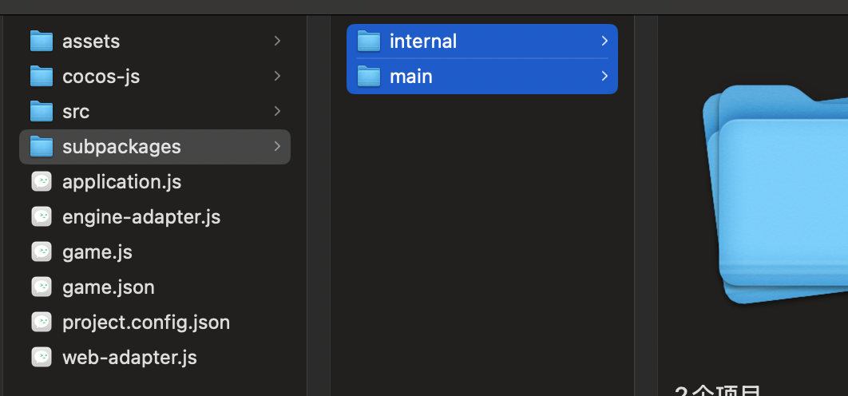
Task: Expand the main folder chevron
Action: (604, 76)
